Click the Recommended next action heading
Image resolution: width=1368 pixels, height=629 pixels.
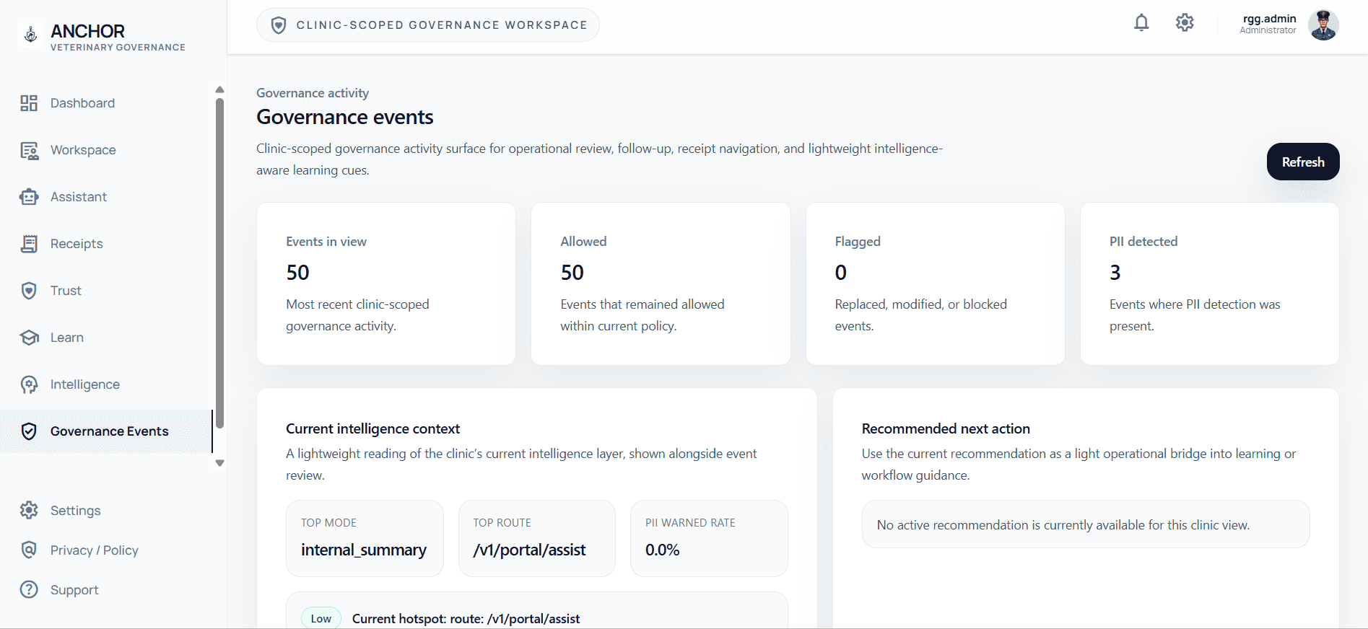tap(946, 428)
